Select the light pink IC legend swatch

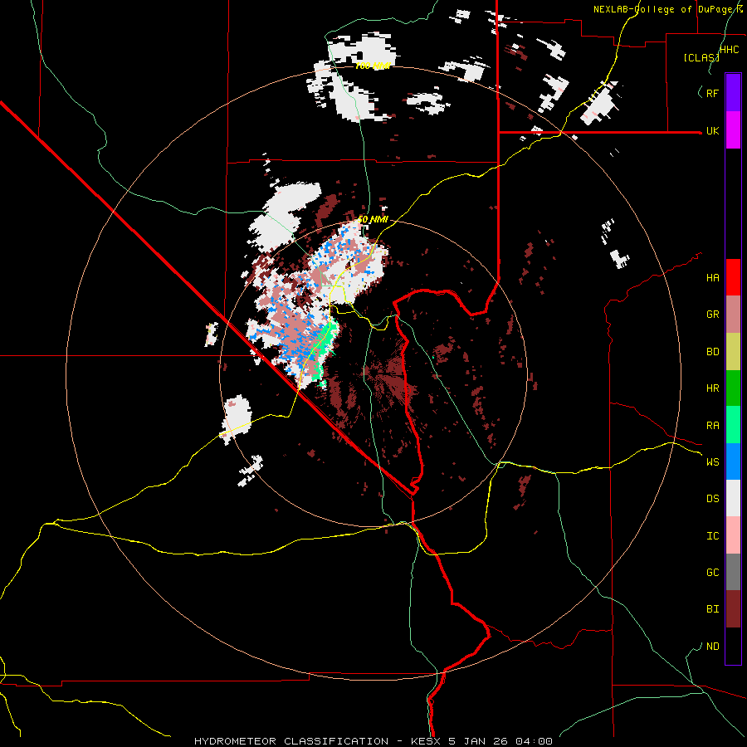(733, 535)
